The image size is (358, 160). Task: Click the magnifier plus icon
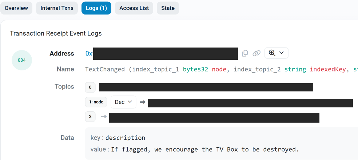pyautogui.click(x=272, y=53)
